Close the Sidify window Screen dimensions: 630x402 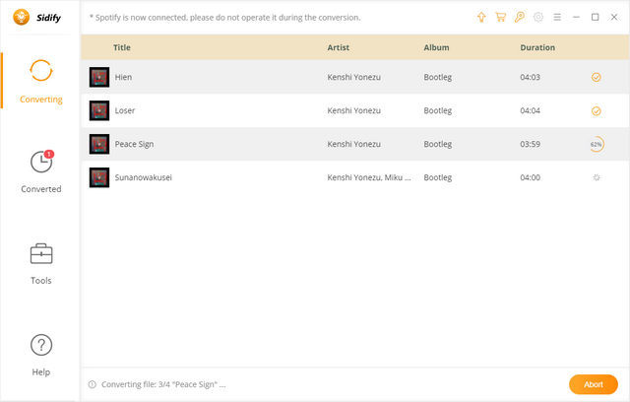[614, 17]
